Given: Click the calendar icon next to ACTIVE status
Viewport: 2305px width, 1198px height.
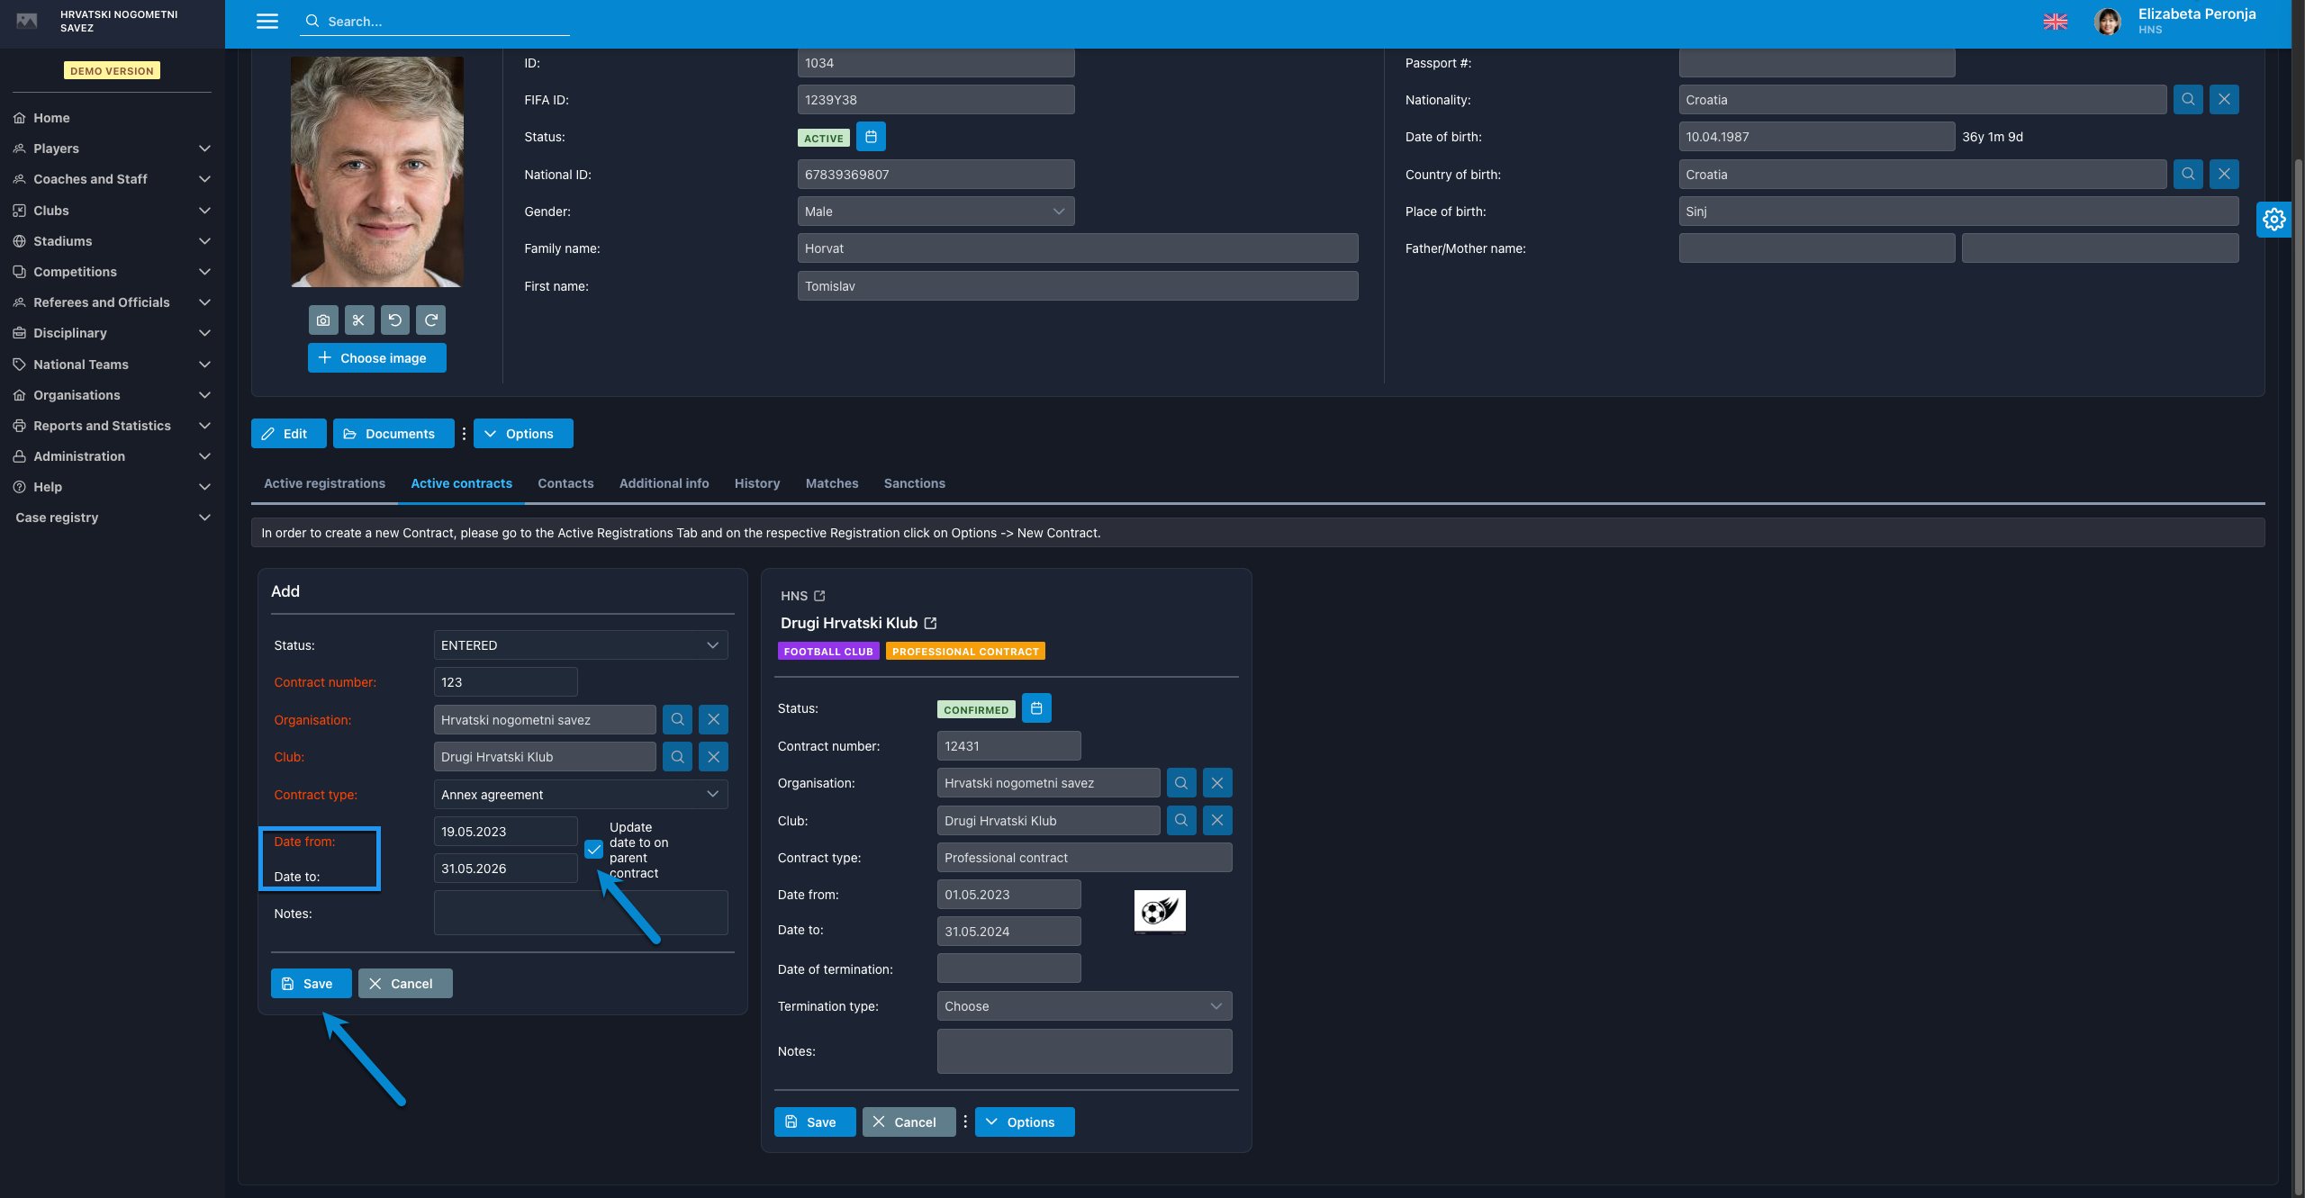Looking at the screenshot, I should [x=871, y=137].
